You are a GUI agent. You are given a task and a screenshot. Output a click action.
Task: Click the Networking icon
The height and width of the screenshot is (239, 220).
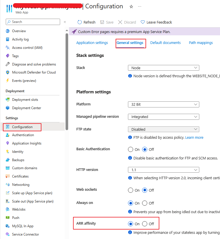(8, 185)
